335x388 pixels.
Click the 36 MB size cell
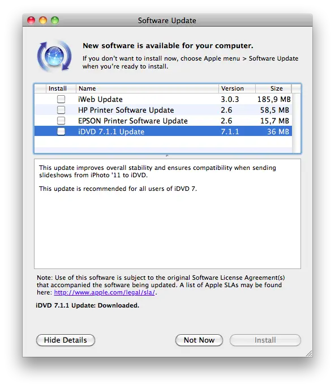point(278,131)
